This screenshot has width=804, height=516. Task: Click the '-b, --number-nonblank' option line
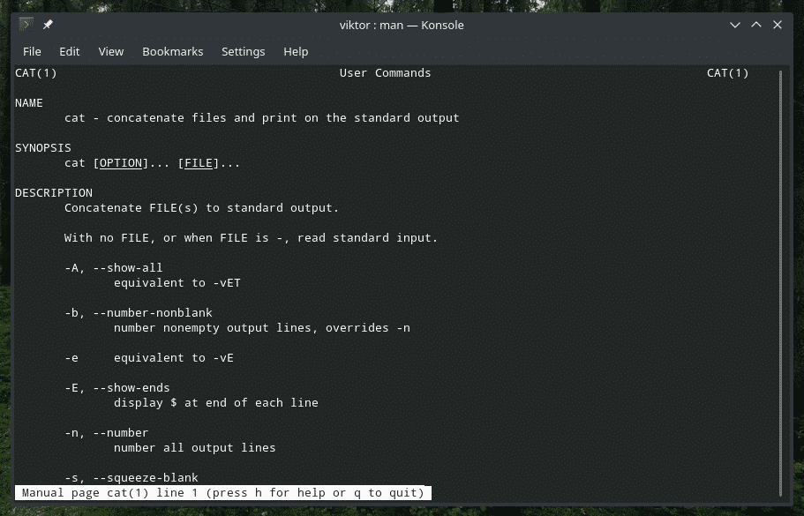tap(139, 313)
